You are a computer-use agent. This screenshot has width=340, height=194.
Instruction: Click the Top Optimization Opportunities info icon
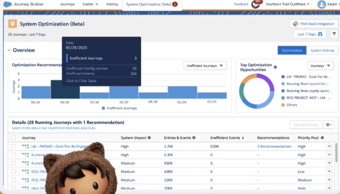[275, 67]
